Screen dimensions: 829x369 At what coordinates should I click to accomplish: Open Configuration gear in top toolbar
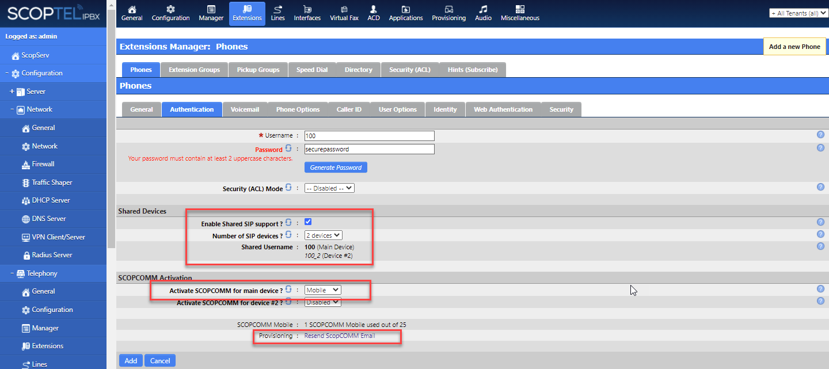tap(170, 13)
